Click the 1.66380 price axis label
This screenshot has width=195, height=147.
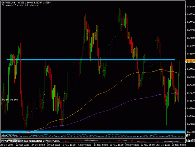click(x=191, y=54)
